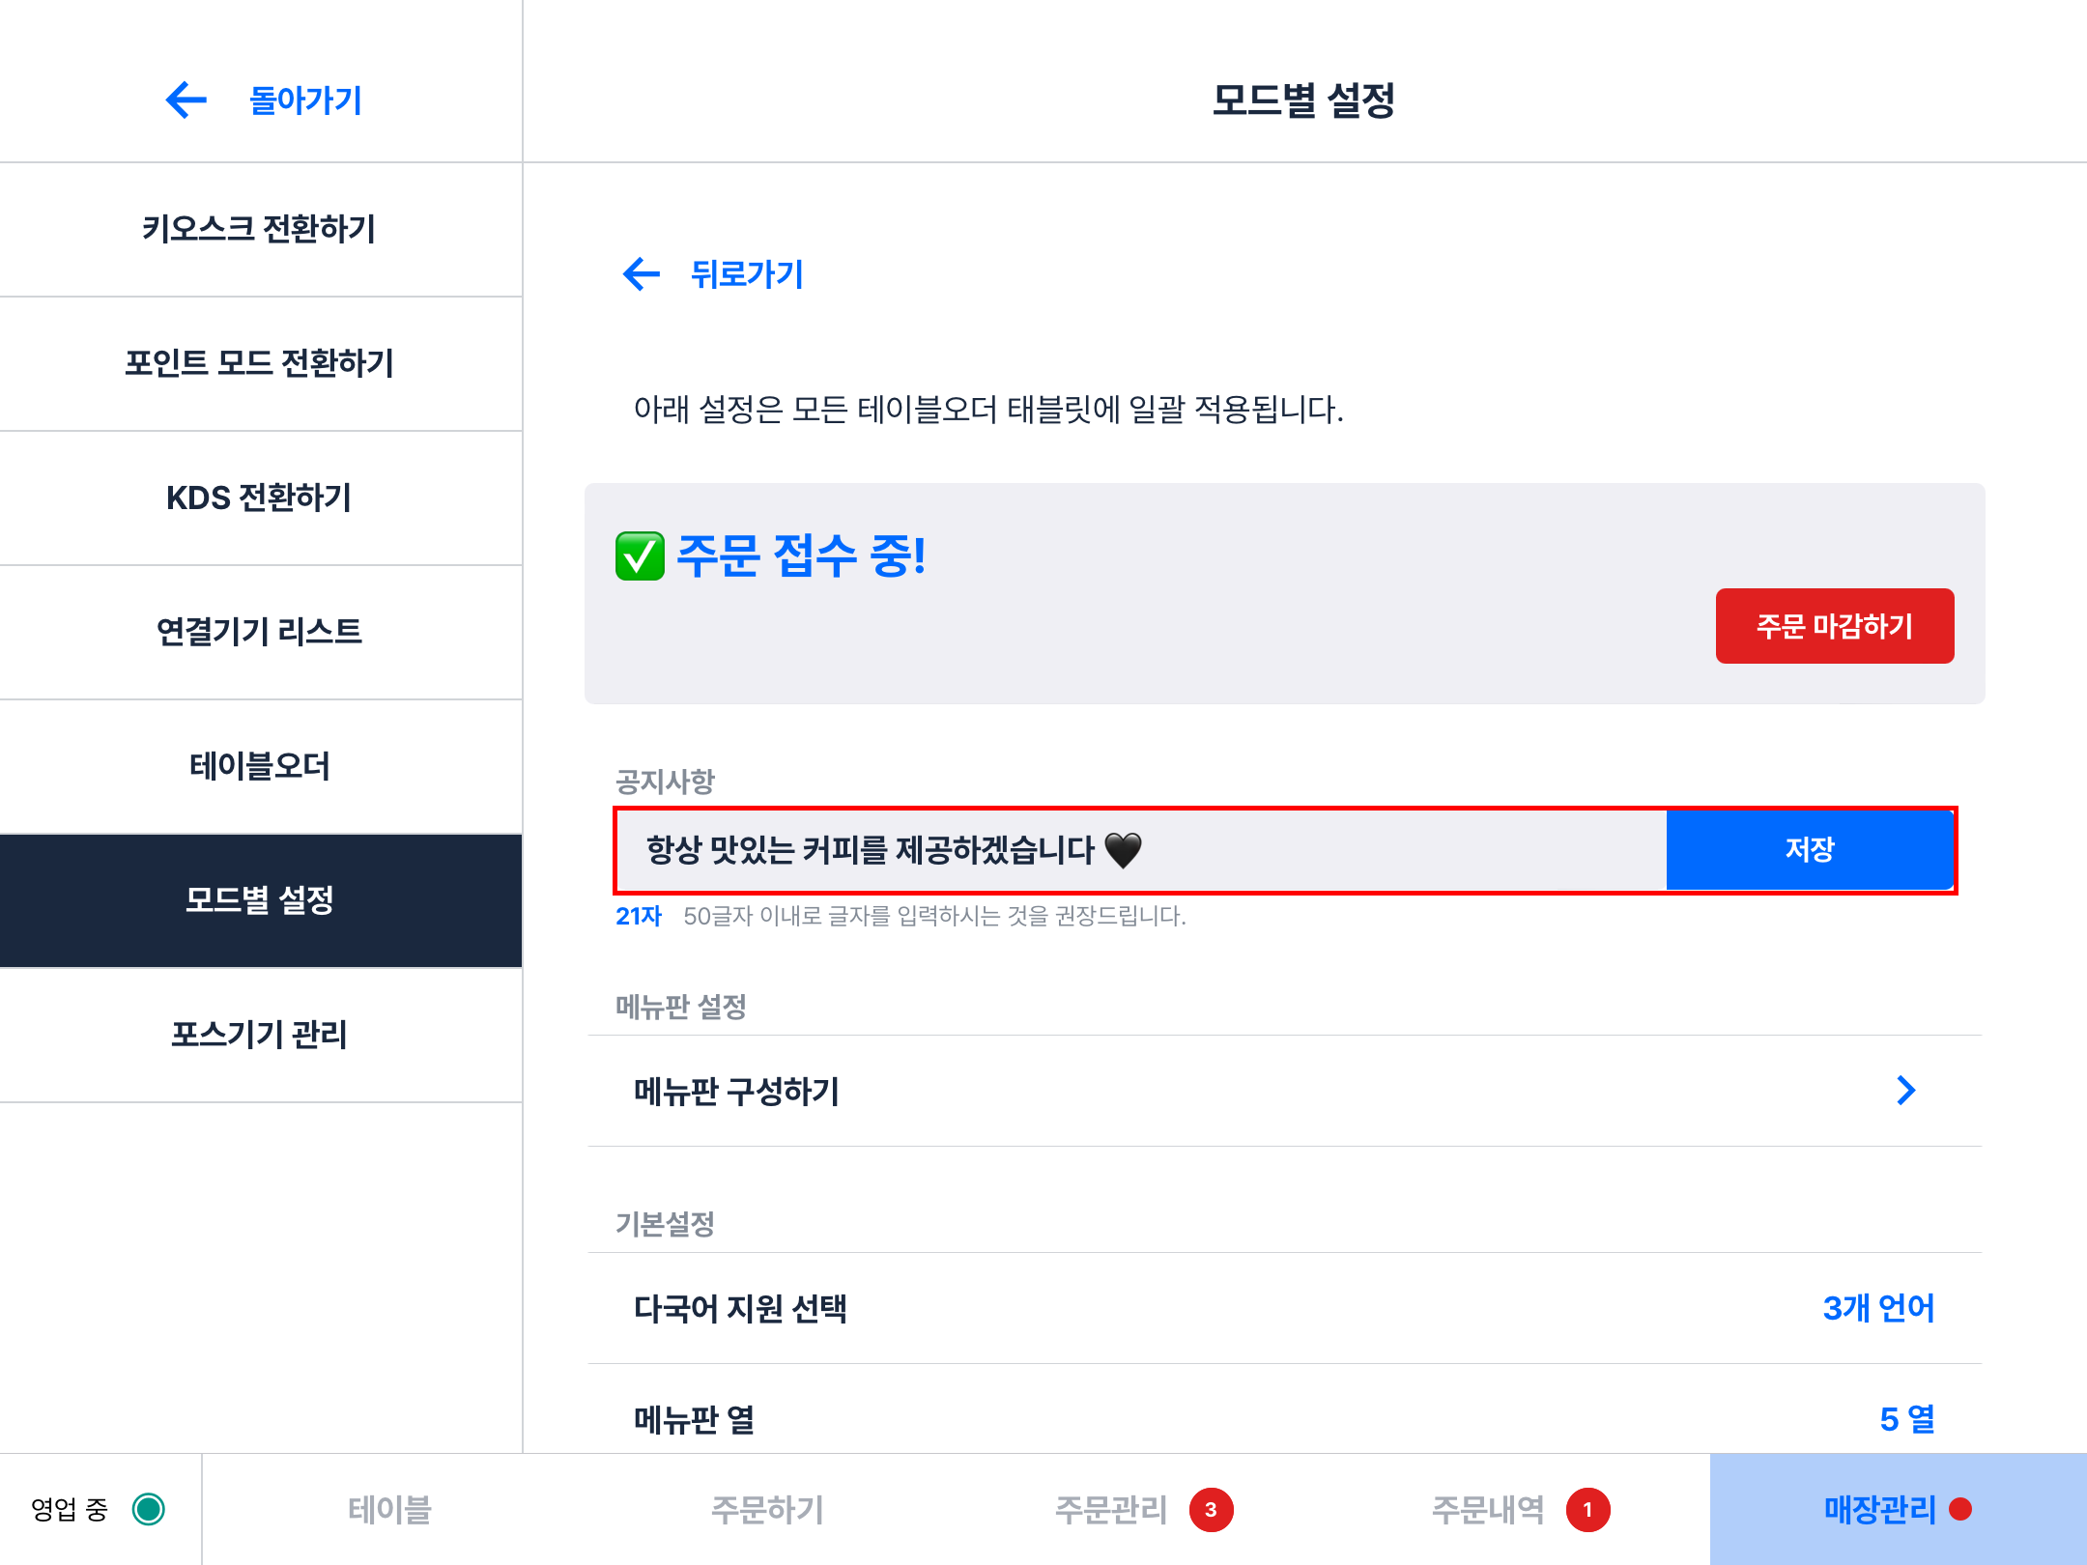The image size is (2087, 1565).
Task: Click the red badge on 주문관리
Action: tap(1211, 1510)
